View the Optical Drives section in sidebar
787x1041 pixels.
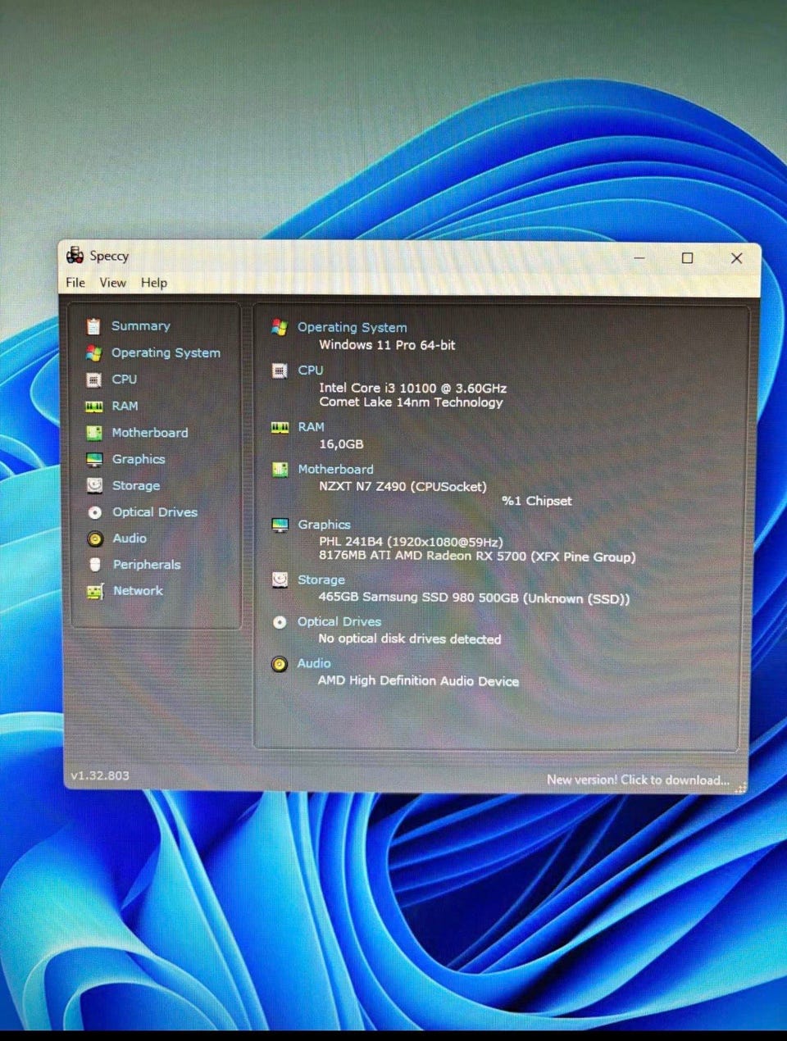coord(155,512)
